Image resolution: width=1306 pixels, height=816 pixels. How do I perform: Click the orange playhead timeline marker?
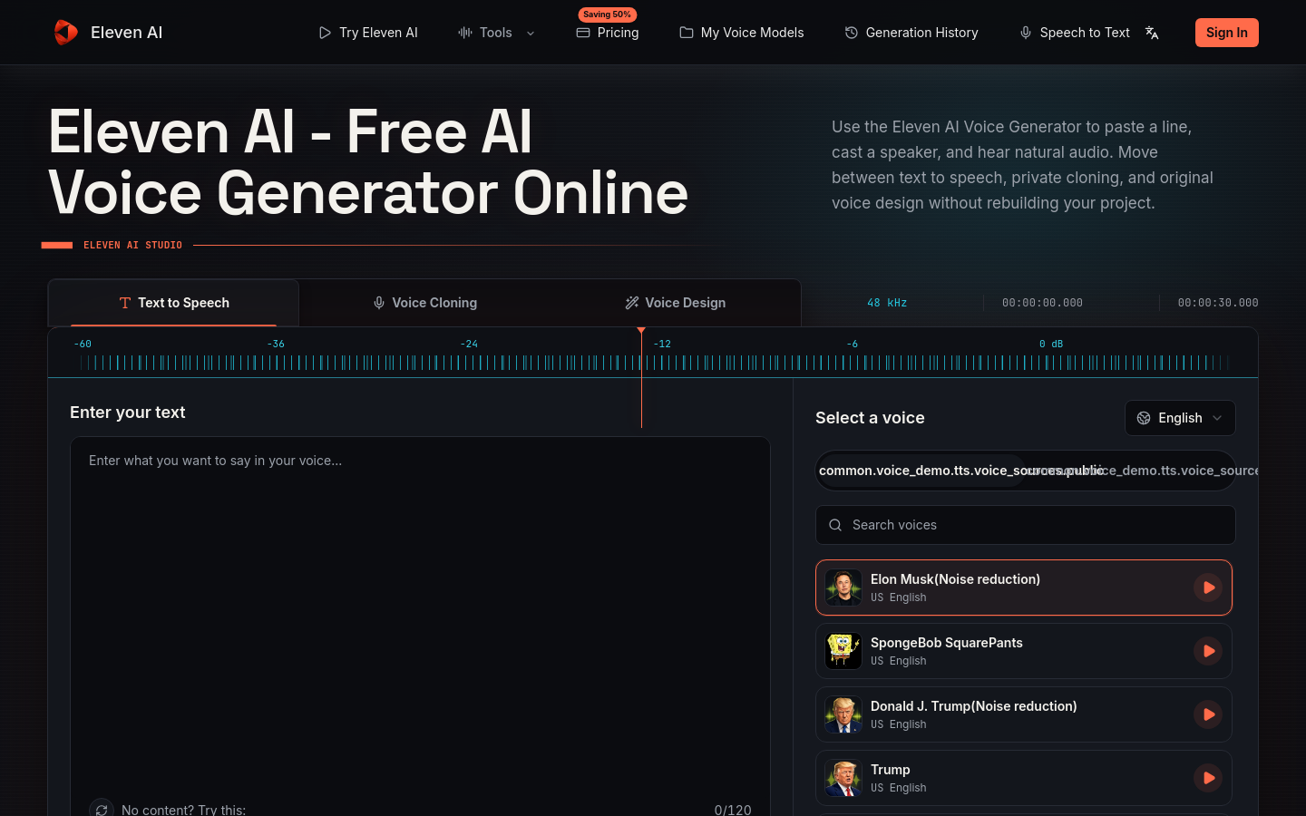(x=641, y=331)
